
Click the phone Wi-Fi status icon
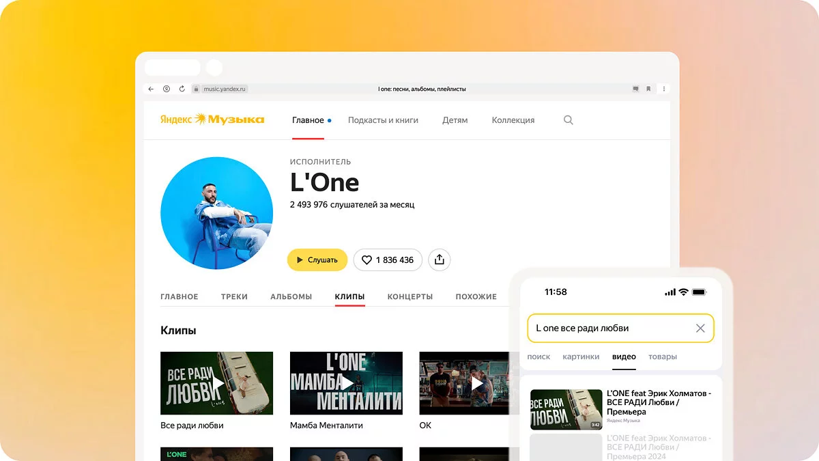tap(683, 292)
